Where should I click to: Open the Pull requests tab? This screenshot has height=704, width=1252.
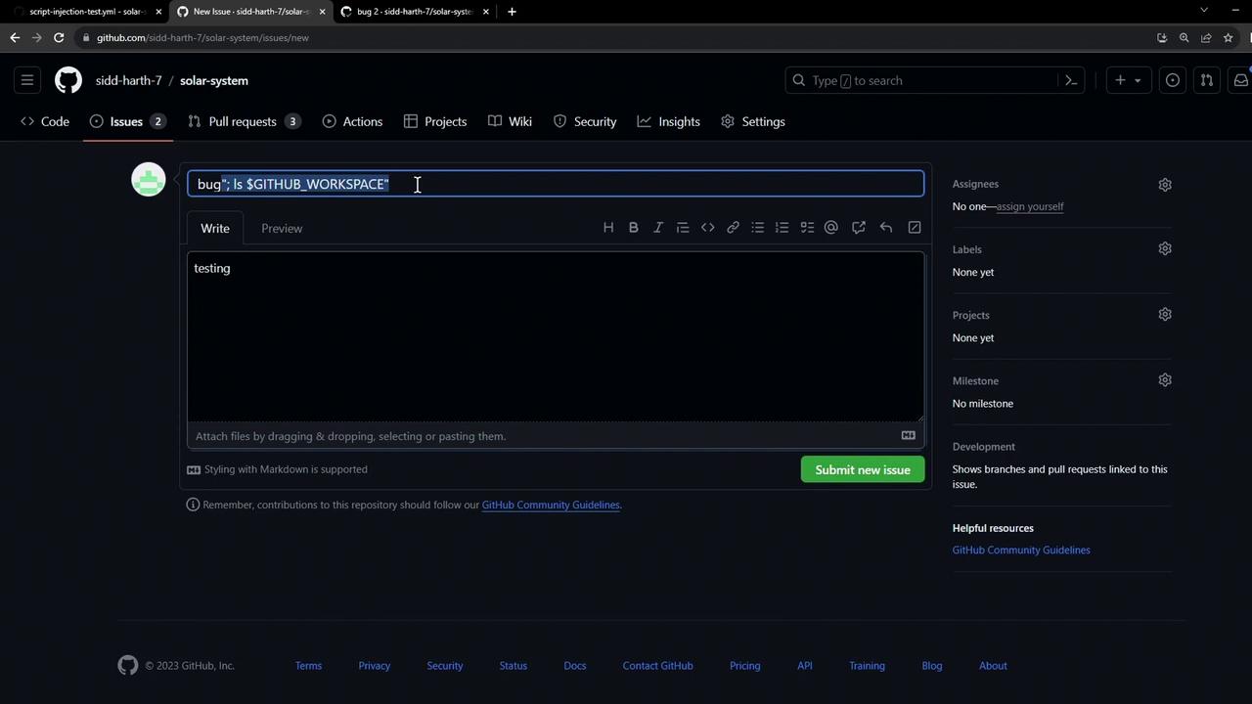(x=243, y=121)
